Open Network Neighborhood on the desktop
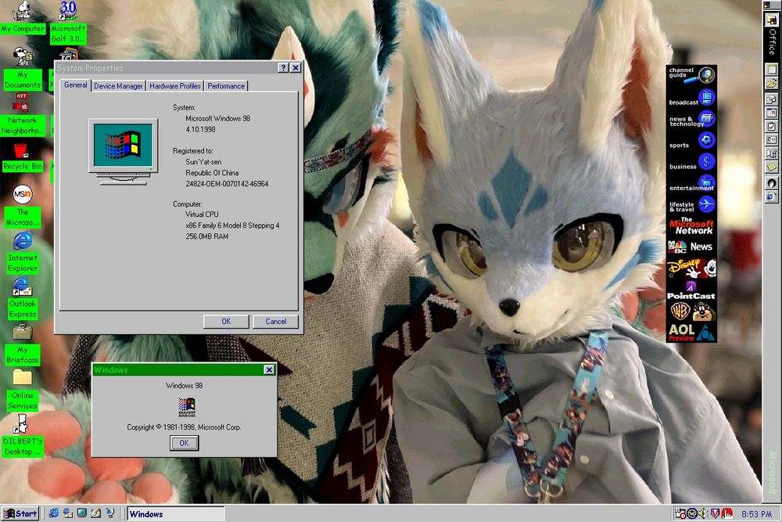The width and height of the screenshot is (782, 522). pos(23,114)
